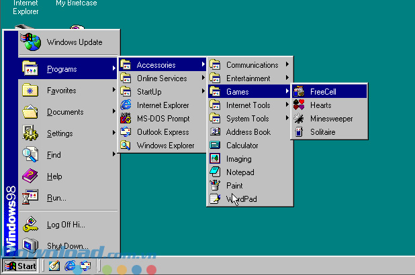The height and width of the screenshot is (275, 415).
Task: Expand System Tools submenu arrow
Action: [287, 118]
